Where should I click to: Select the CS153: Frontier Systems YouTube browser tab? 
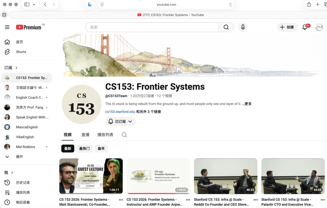(170, 15)
